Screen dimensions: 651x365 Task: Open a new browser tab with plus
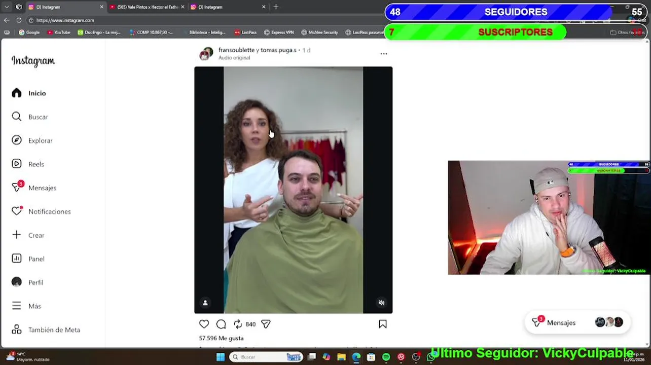coord(276,7)
